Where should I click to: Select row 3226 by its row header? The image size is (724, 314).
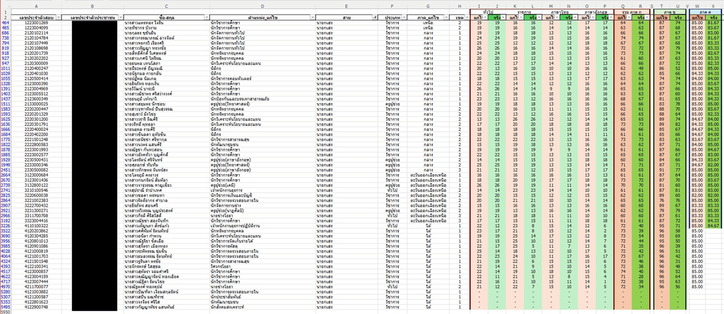coord(6,225)
